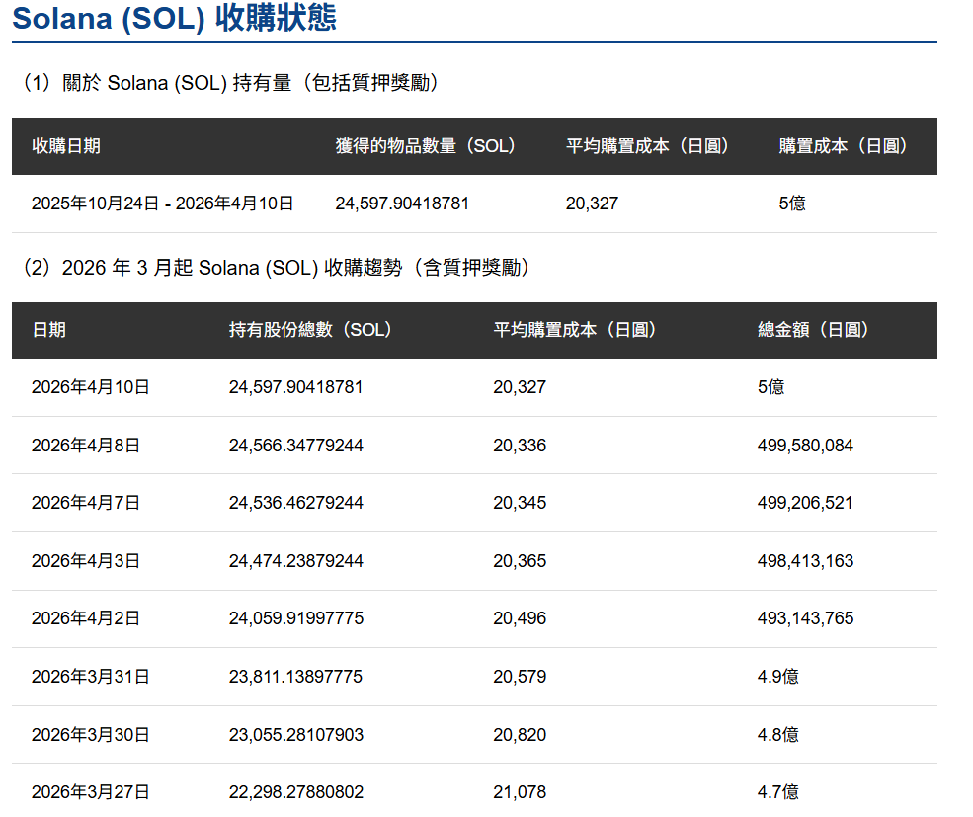Select the section (1) SOL 持有量 subtitle
Screen dimensions: 973x817
point(228,83)
